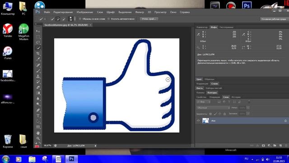
Task: Click the zoom percentage field in status bar
Action: (47, 146)
